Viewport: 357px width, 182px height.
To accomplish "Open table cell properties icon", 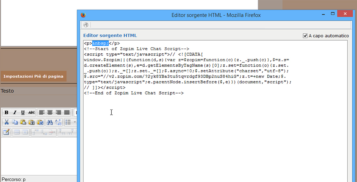I will click(x=25, y=132).
